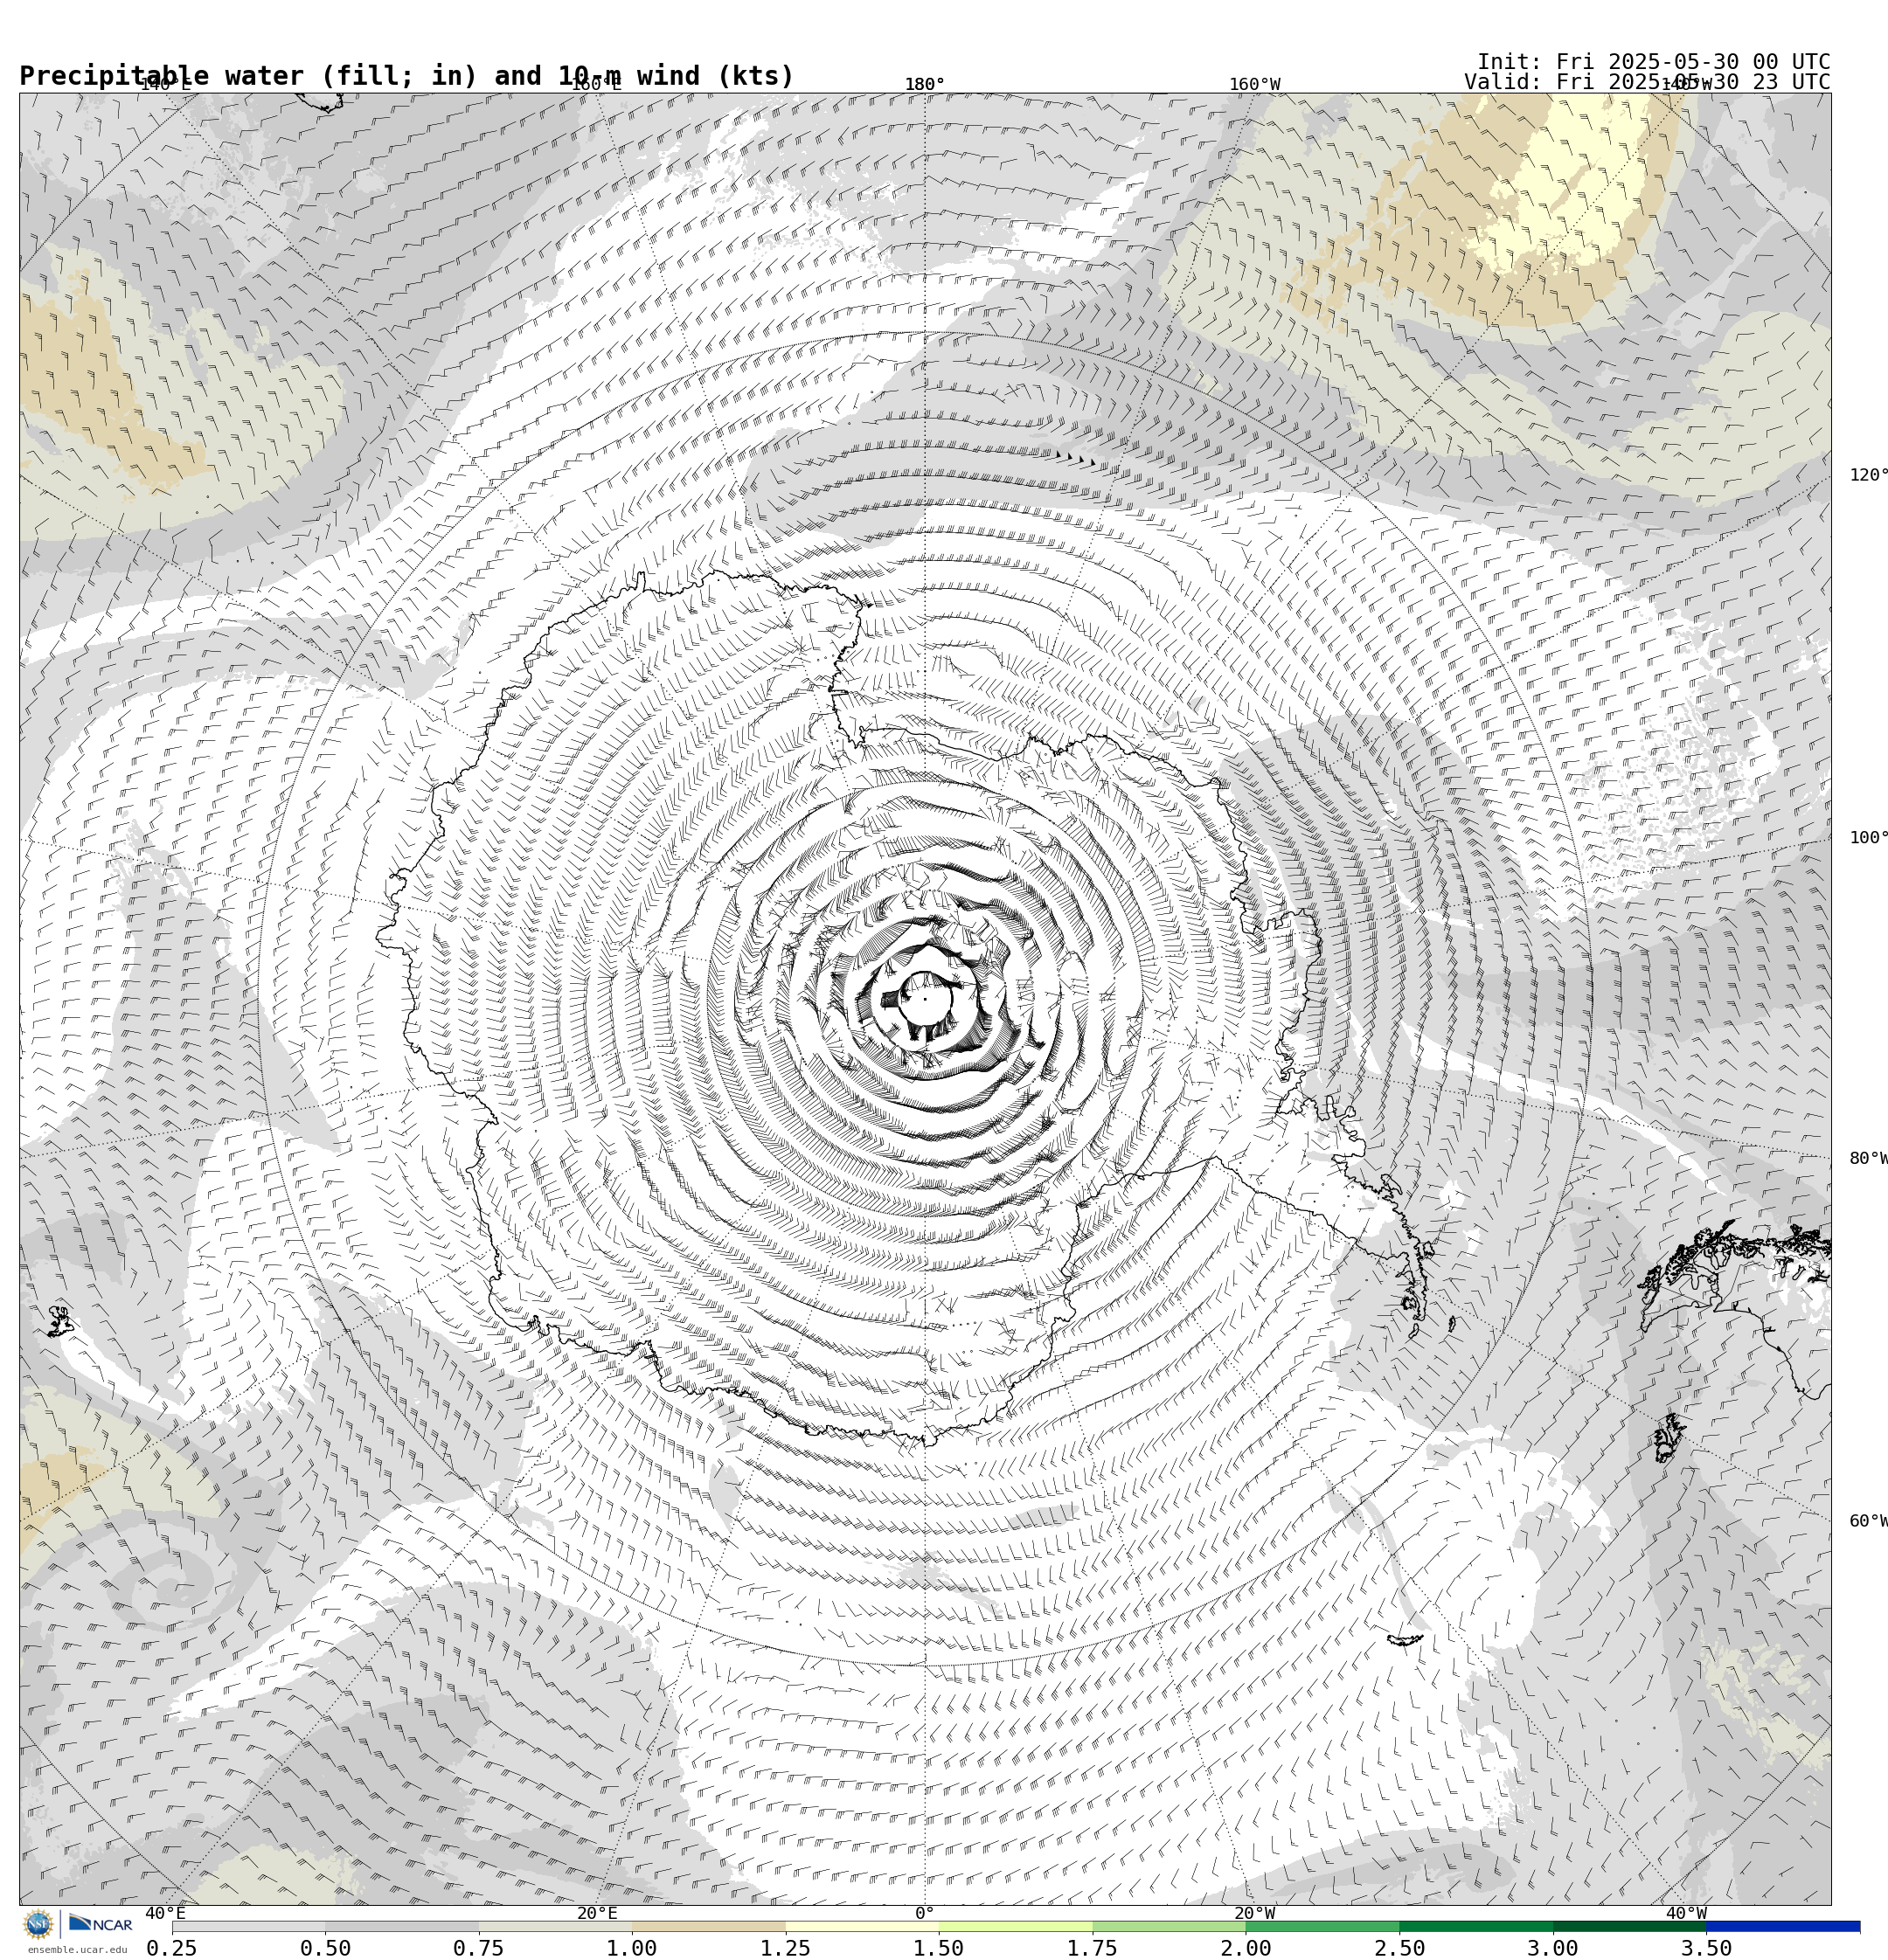Click the 40°W longitude label at bottom
Screen dimensions: 1888x1960
[1686, 1913]
